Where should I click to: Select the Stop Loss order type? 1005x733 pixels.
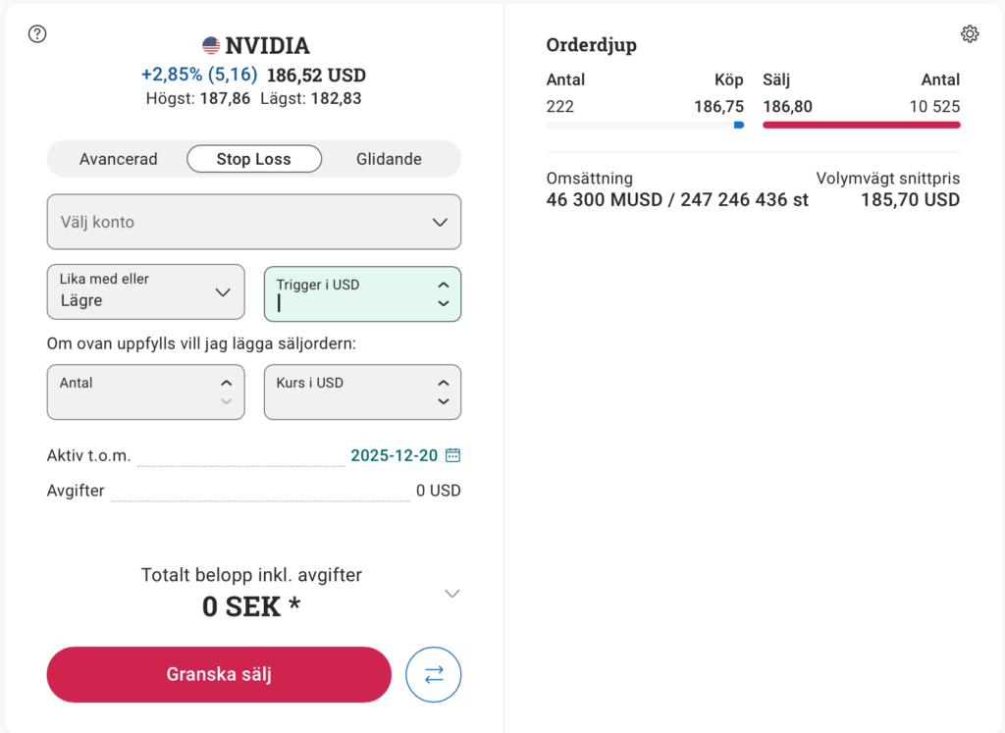click(254, 159)
